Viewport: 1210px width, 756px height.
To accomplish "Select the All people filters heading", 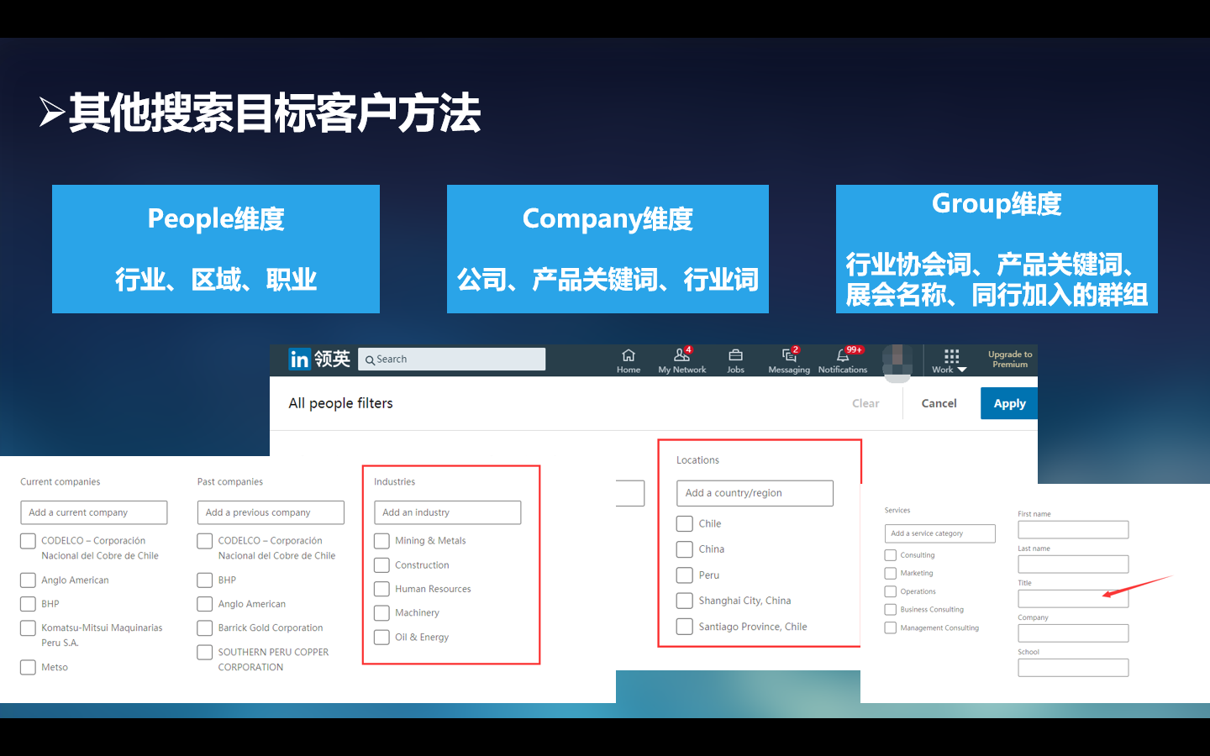I will (340, 403).
